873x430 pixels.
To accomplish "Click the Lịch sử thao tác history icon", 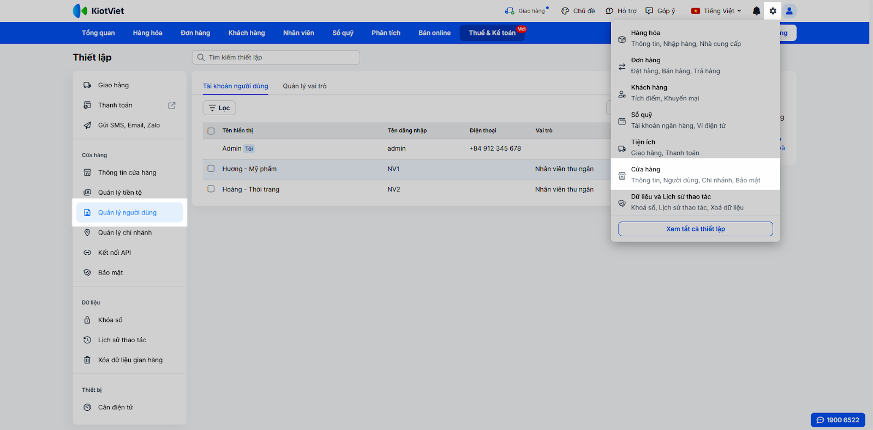I will (87, 340).
